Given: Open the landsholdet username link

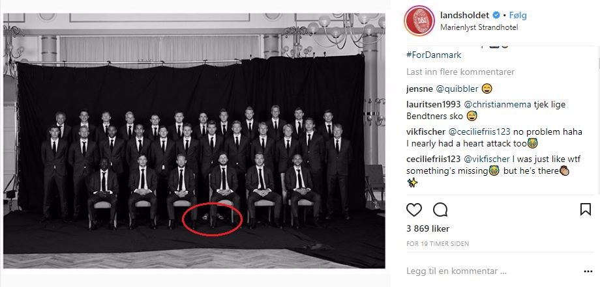Looking at the screenshot, I should (x=464, y=15).
